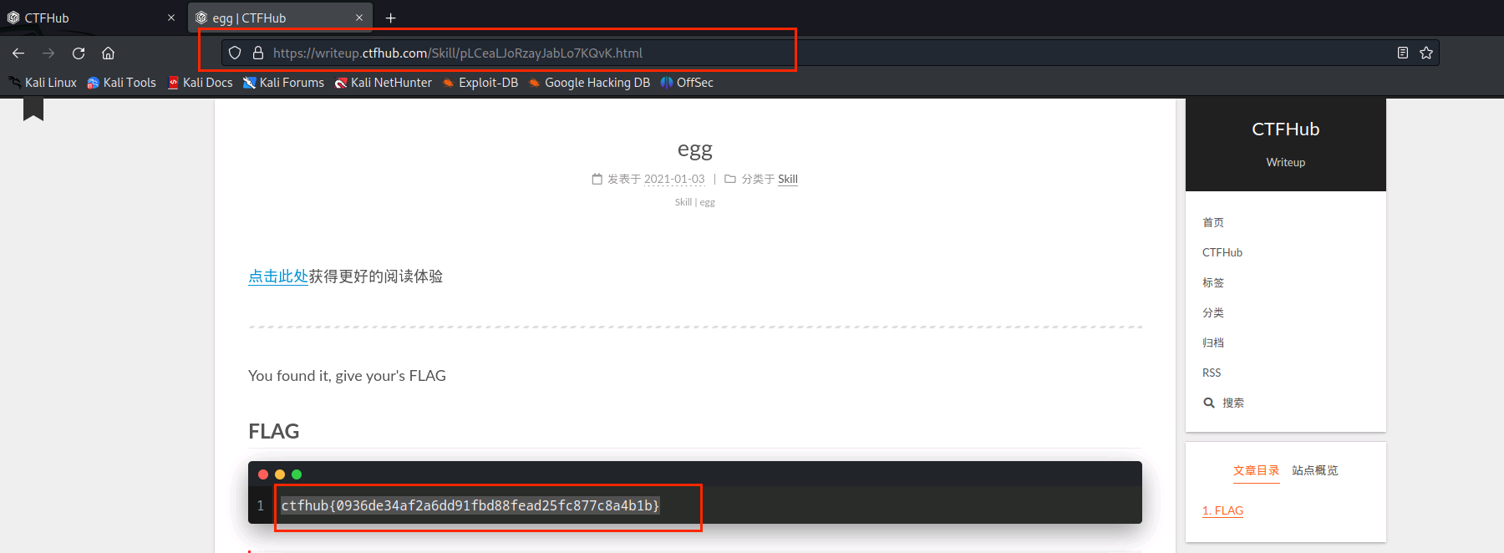Open the shield tracking protection icon

(235, 53)
